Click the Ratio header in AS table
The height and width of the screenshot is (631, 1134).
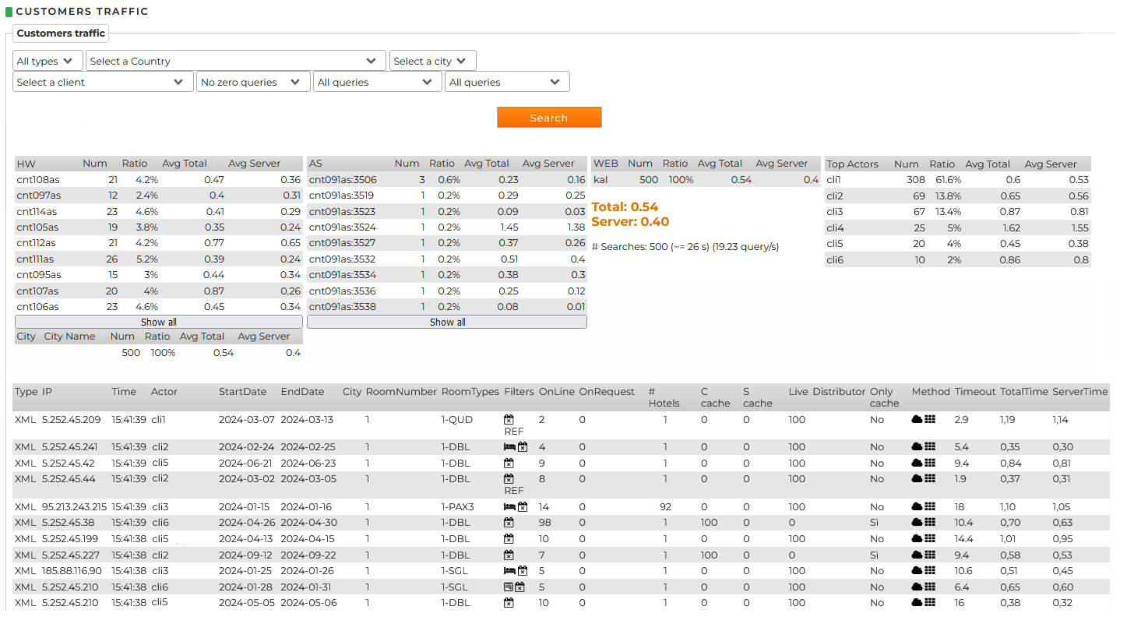point(442,164)
